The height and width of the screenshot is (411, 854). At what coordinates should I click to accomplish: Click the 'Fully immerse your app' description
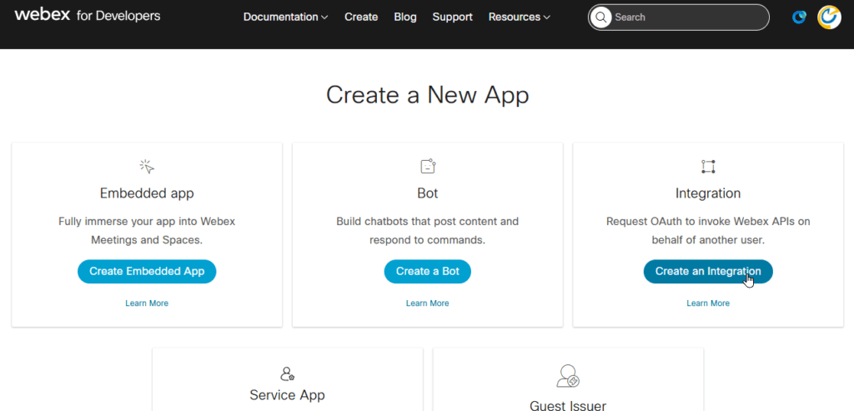pyautogui.click(x=147, y=231)
